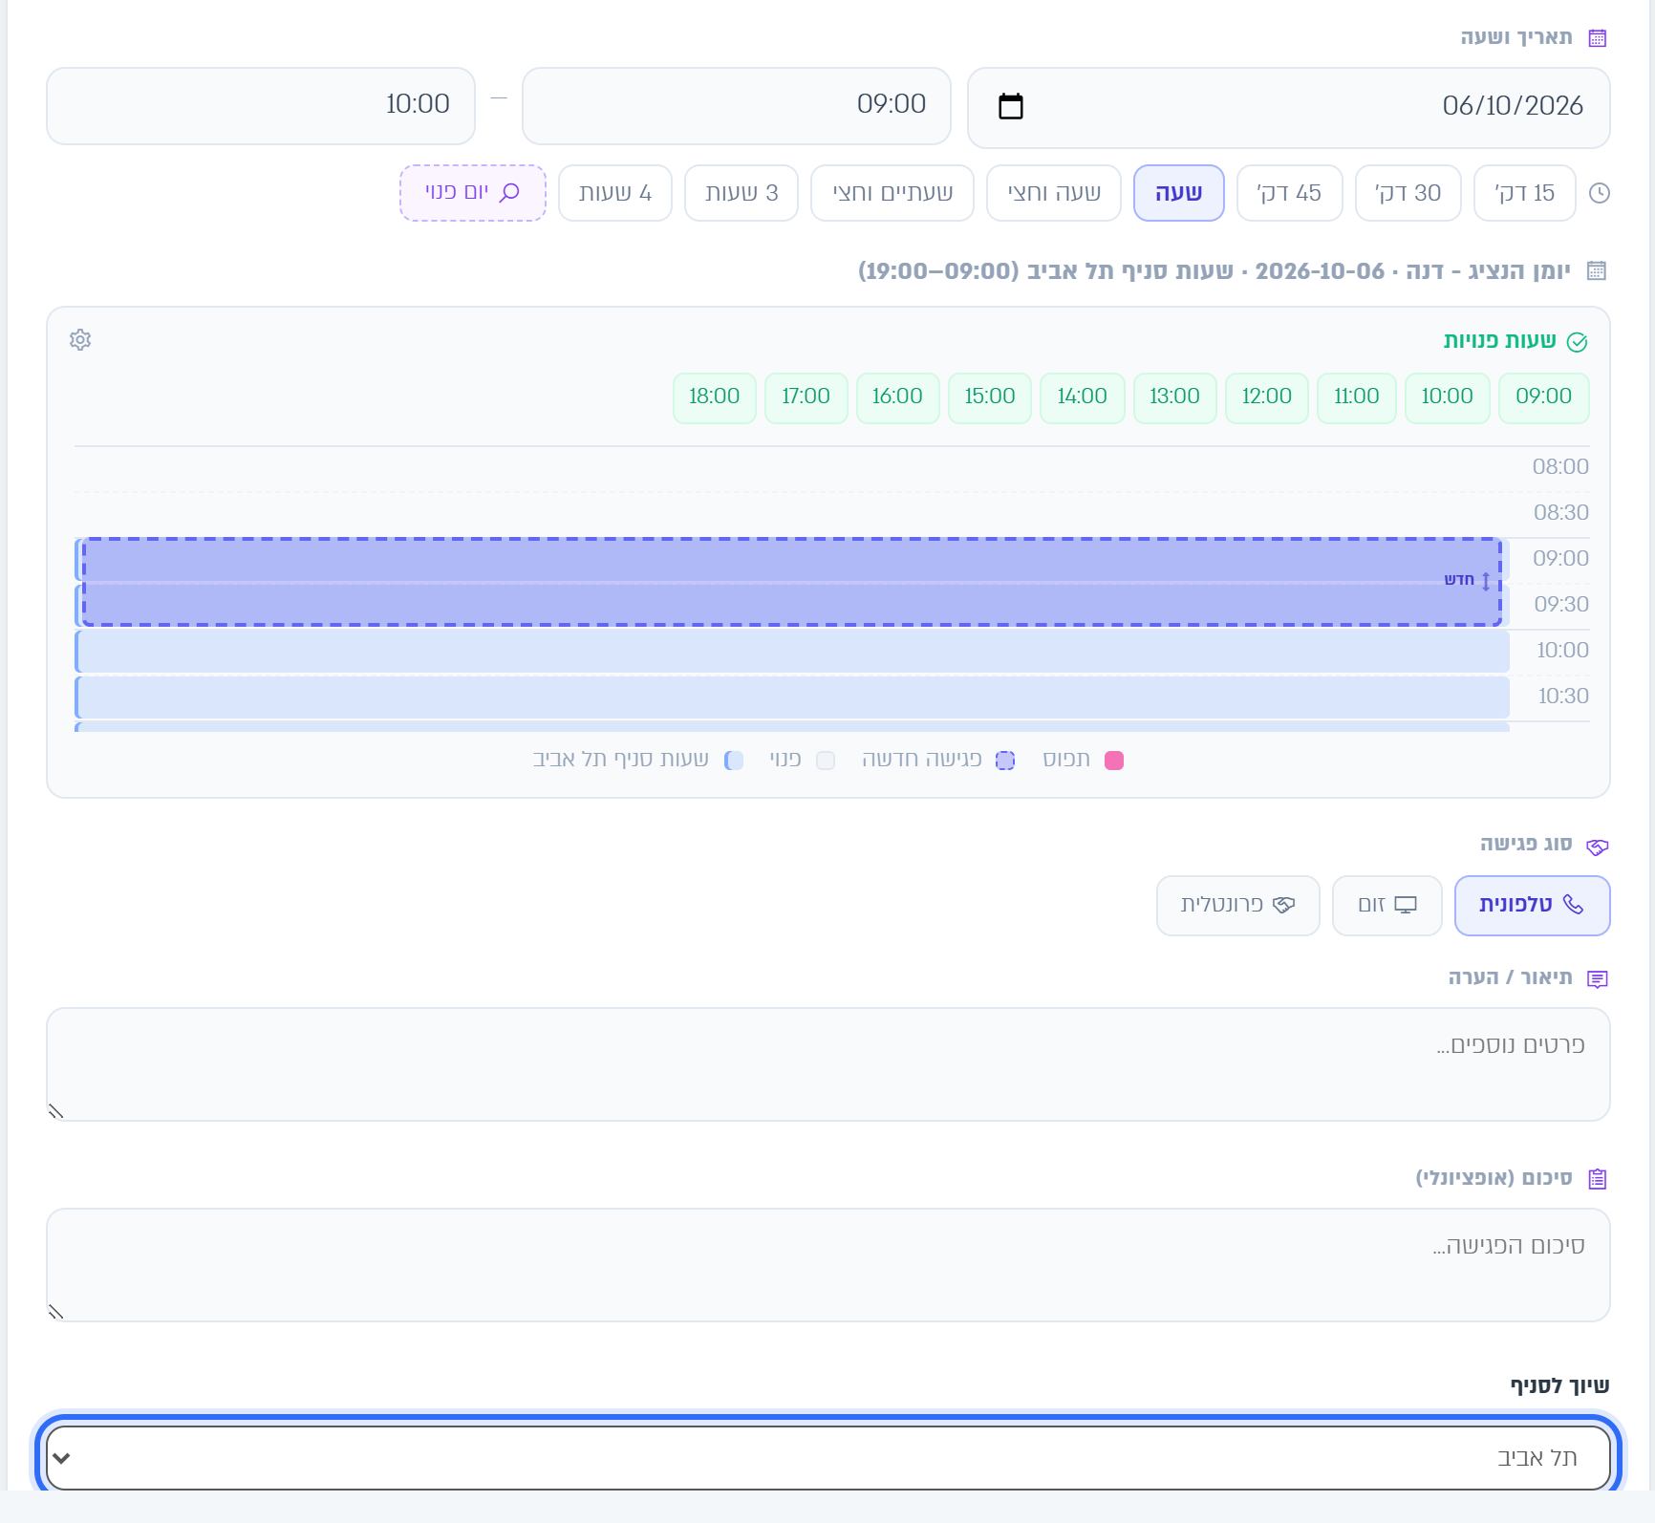Open the date picker calendar icon
Viewport: 1655px width, 1523px height.
coord(1010,106)
